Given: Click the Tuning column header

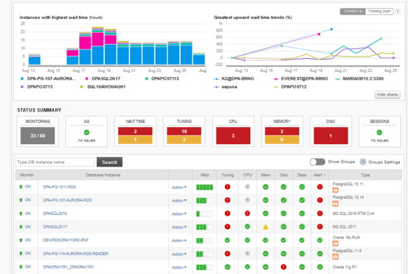Looking at the screenshot, I should 227,175.
